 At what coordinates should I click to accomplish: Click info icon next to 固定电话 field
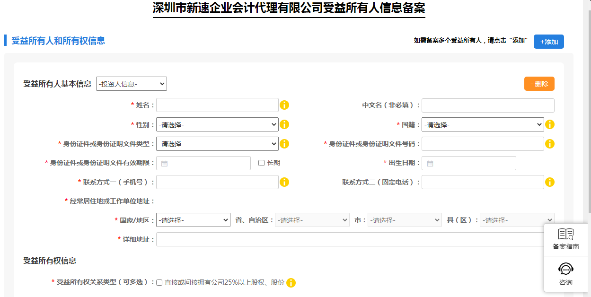550,182
